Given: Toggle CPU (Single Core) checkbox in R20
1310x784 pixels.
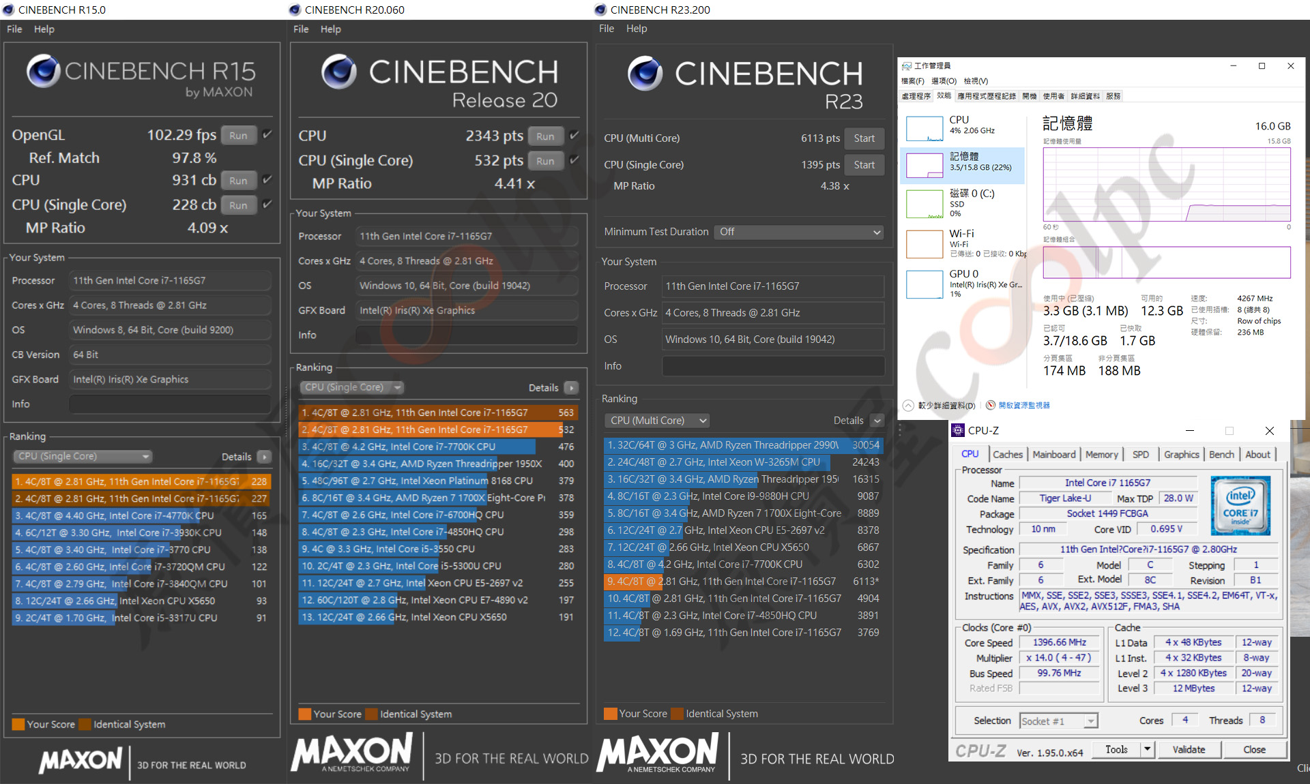Looking at the screenshot, I should [574, 160].
